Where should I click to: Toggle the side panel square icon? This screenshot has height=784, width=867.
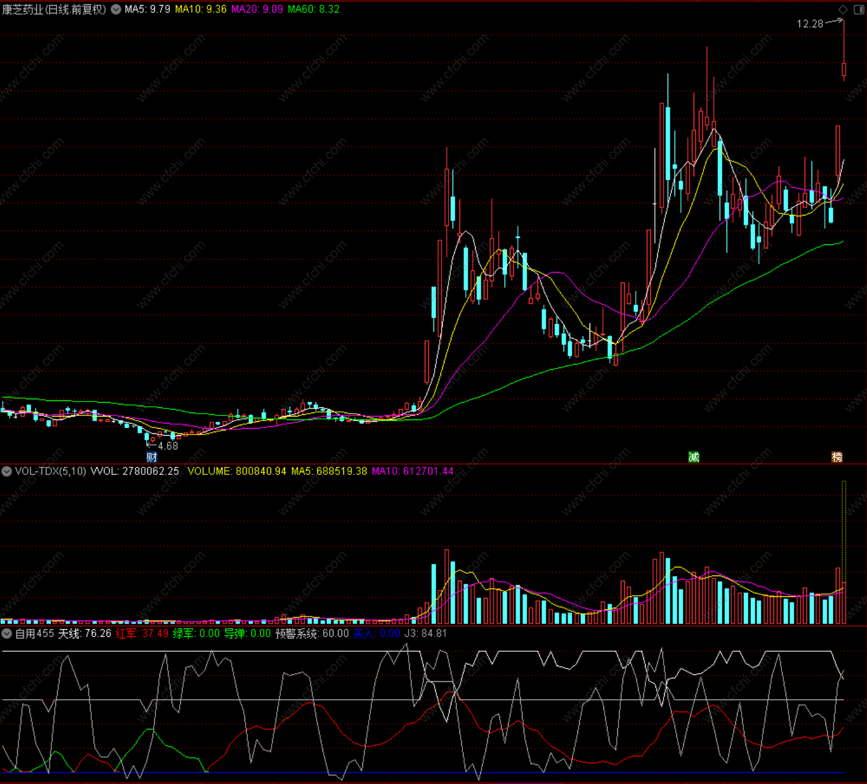859,9
